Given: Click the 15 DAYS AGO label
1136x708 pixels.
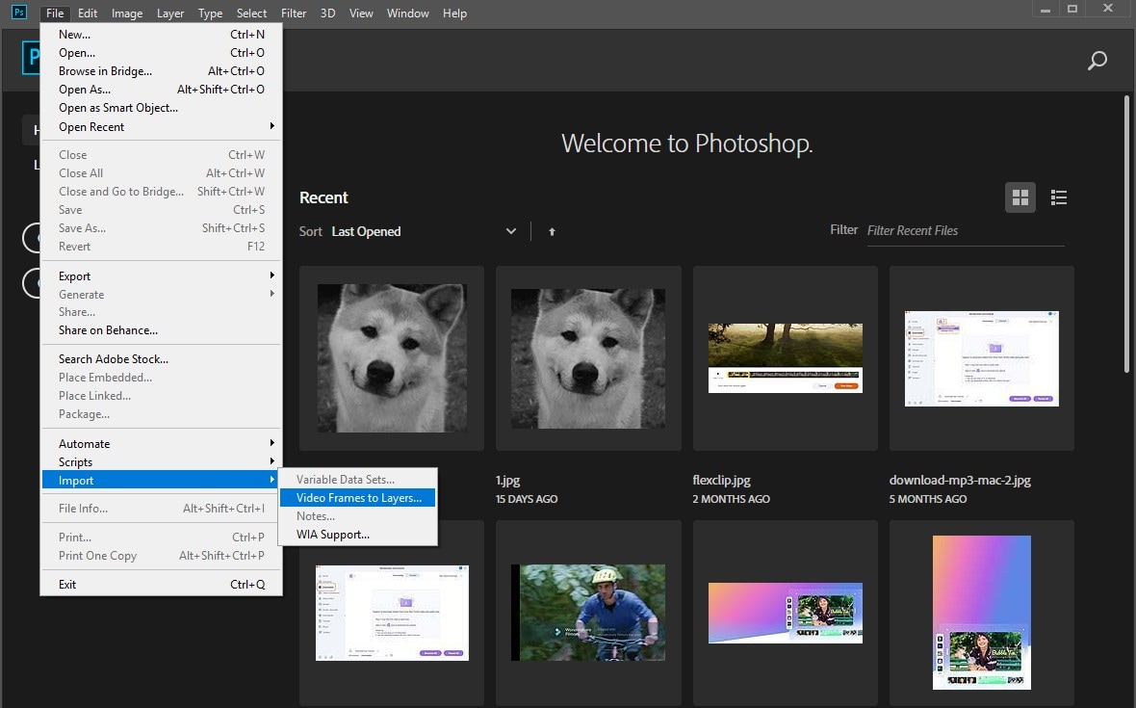Looking at the screenshot, I should [527, 499].
